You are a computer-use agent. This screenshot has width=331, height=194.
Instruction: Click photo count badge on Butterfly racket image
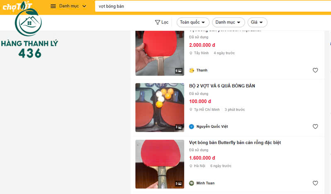tap(179, 184)
